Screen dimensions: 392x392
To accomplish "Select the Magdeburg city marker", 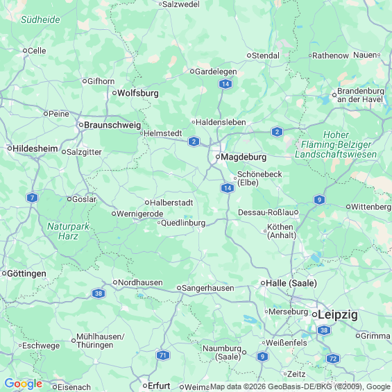I will (218, 157).
